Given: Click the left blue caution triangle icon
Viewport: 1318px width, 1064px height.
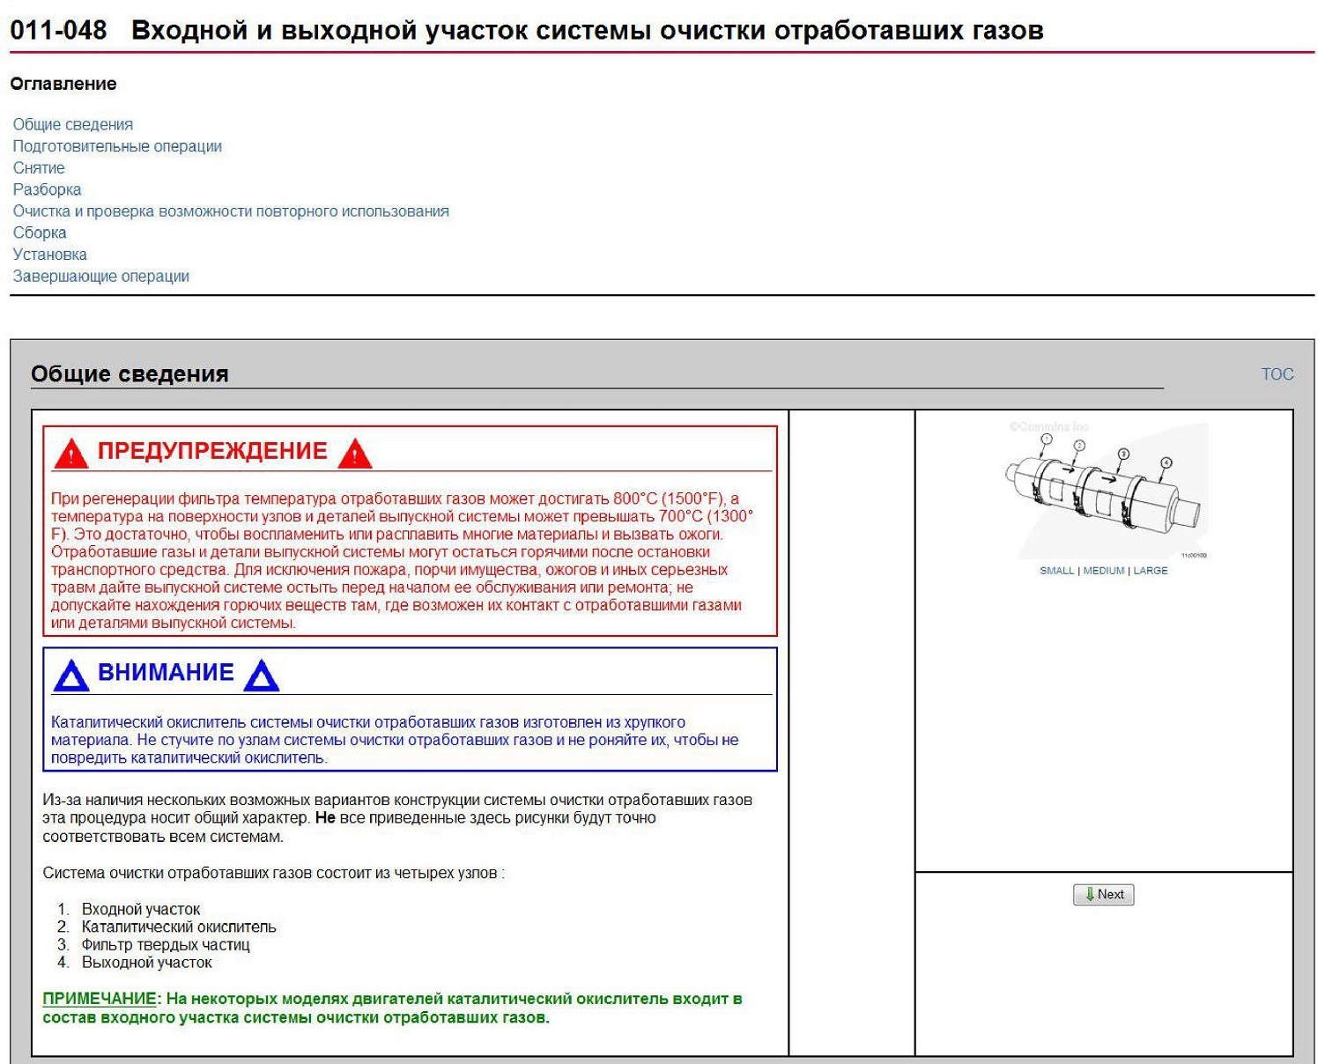Looking at the screenshot, I should (x=70, y=676).
